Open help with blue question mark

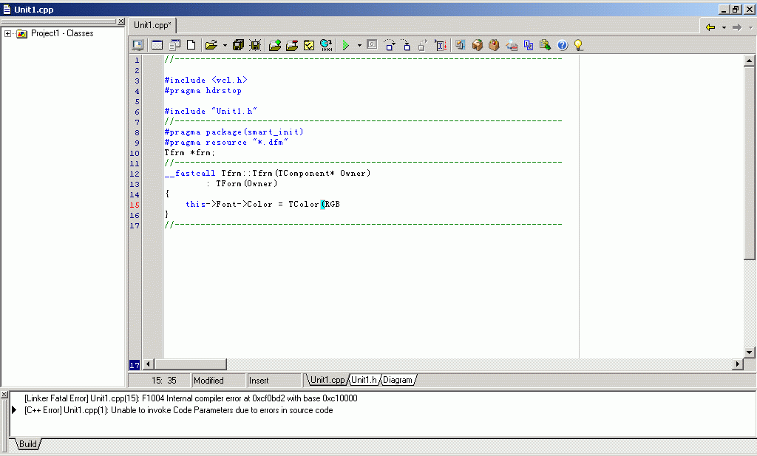click(563, 45)
